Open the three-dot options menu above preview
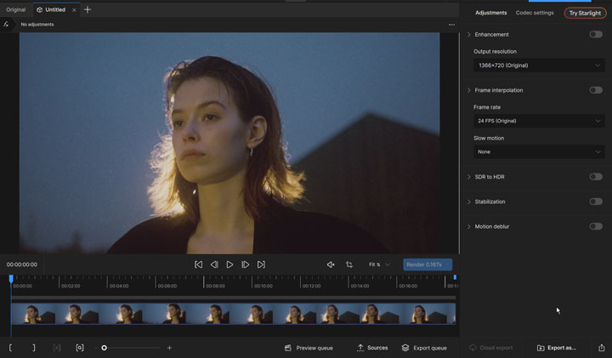 [451, 25]
